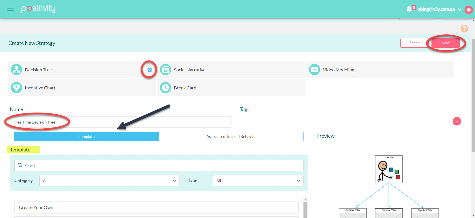The image size is (475, 218).
Task: Click the Positivity logo
Action: coord(38,9)
